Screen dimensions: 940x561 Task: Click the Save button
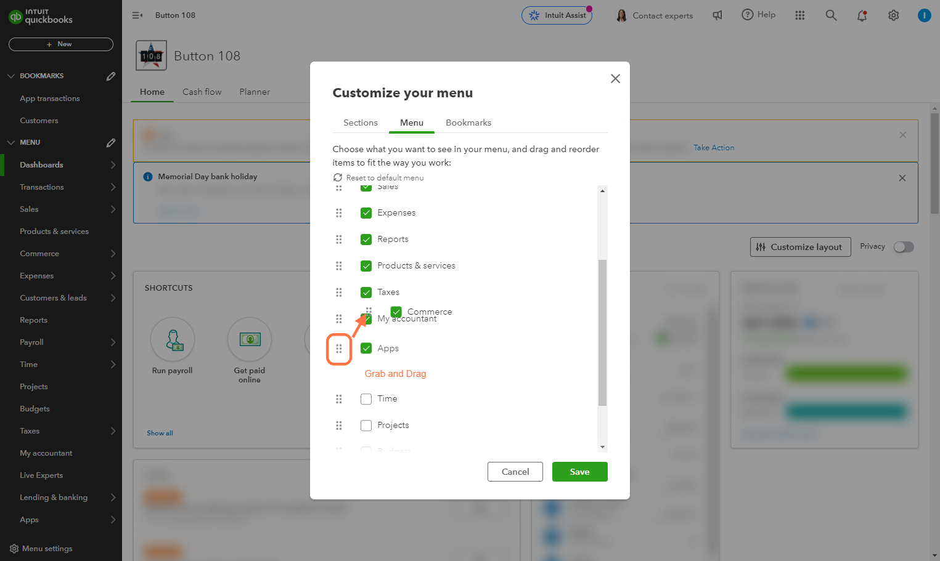tap(580, 472)
